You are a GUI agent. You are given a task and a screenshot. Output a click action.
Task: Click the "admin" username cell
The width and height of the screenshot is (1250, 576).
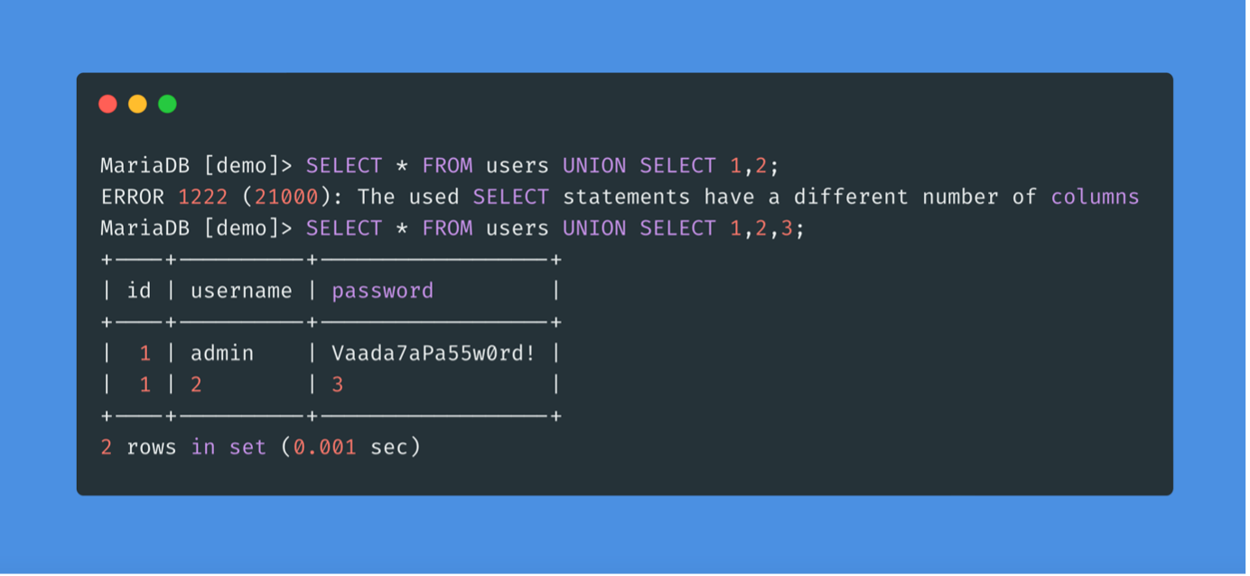pyautogui.click(x=222, y=353)
